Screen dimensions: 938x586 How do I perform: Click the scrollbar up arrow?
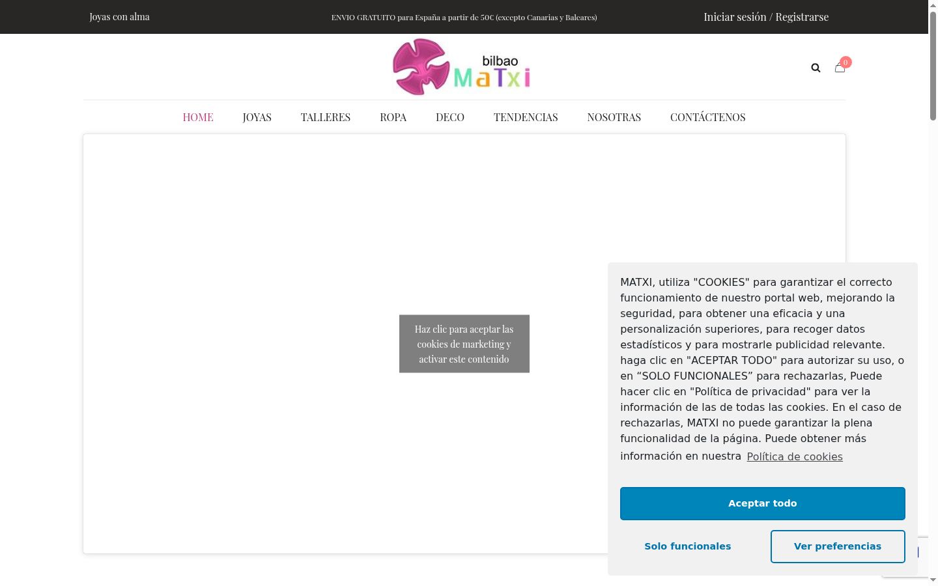(933, 5)
